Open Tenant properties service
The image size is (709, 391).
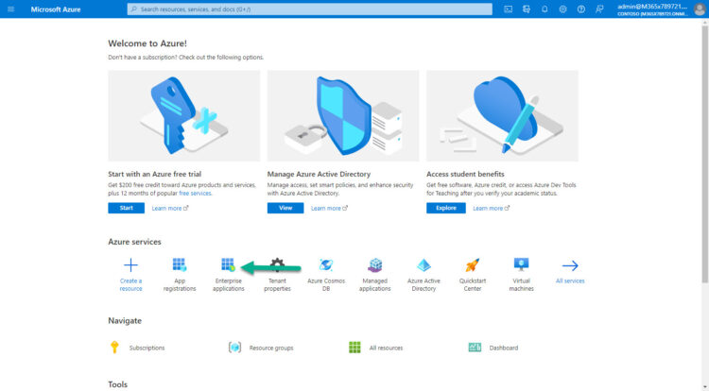(277, 274)
